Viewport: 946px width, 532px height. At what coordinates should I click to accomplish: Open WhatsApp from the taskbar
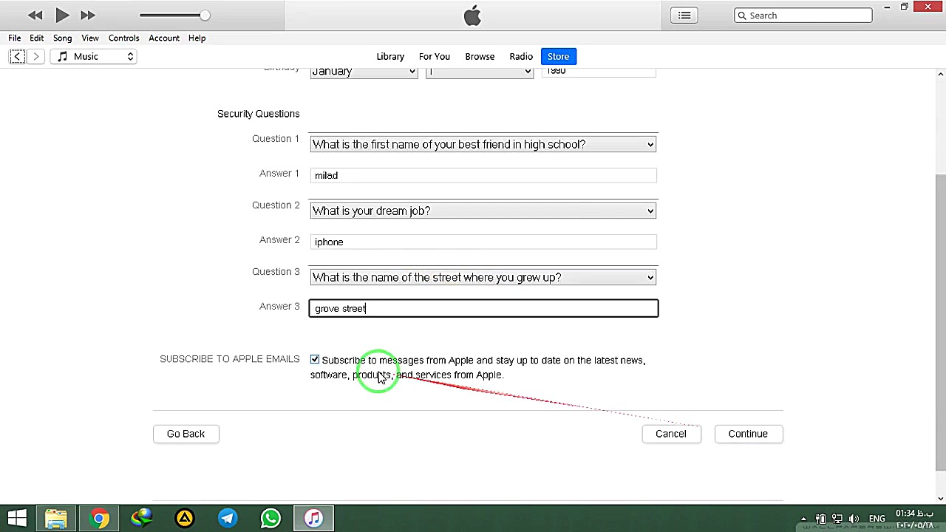[x=270, y=518]
